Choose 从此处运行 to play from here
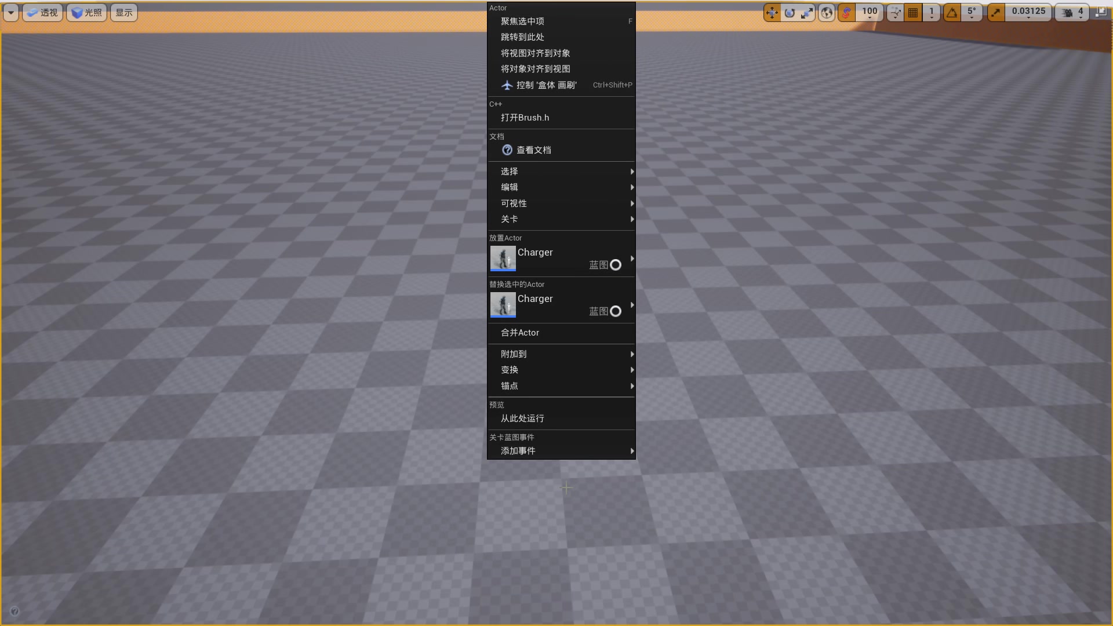Viewport: 1113px width, 626px height. [561, 418]
